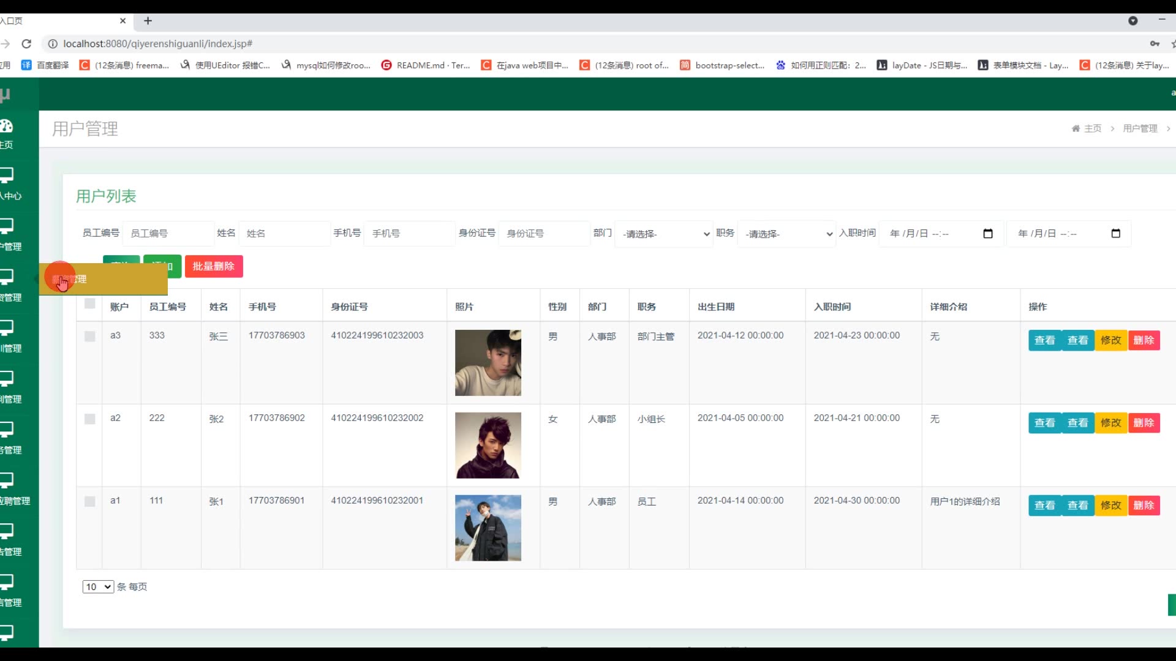The height and width of the screenshot is (661, 1176).
Task: Tick checkbox for user a1 row
Action: (90, 502)
